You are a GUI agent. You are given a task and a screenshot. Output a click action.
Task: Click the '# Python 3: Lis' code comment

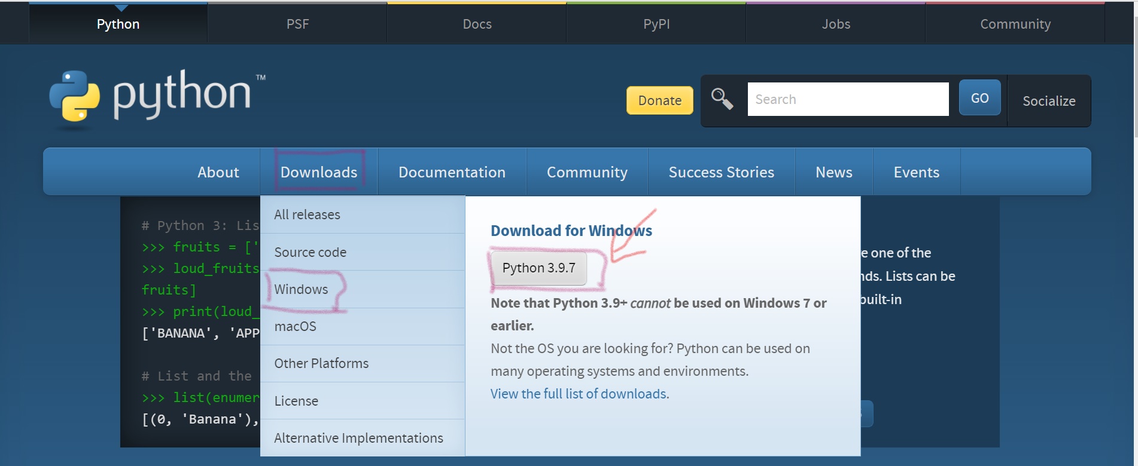click(200, 225)
